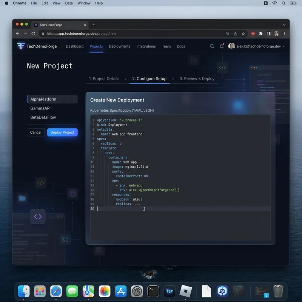Image resolution: width=302 pixels, height=302 pixels.
Task: Expand the alex.k@techdemoforge.dev account dropdown
Action: click(256, 46)
